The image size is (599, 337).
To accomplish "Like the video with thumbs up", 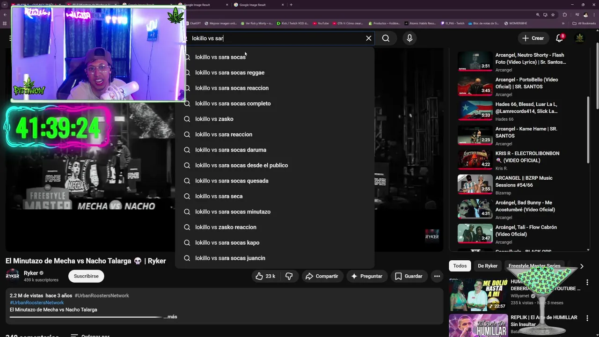I will 265,276.
